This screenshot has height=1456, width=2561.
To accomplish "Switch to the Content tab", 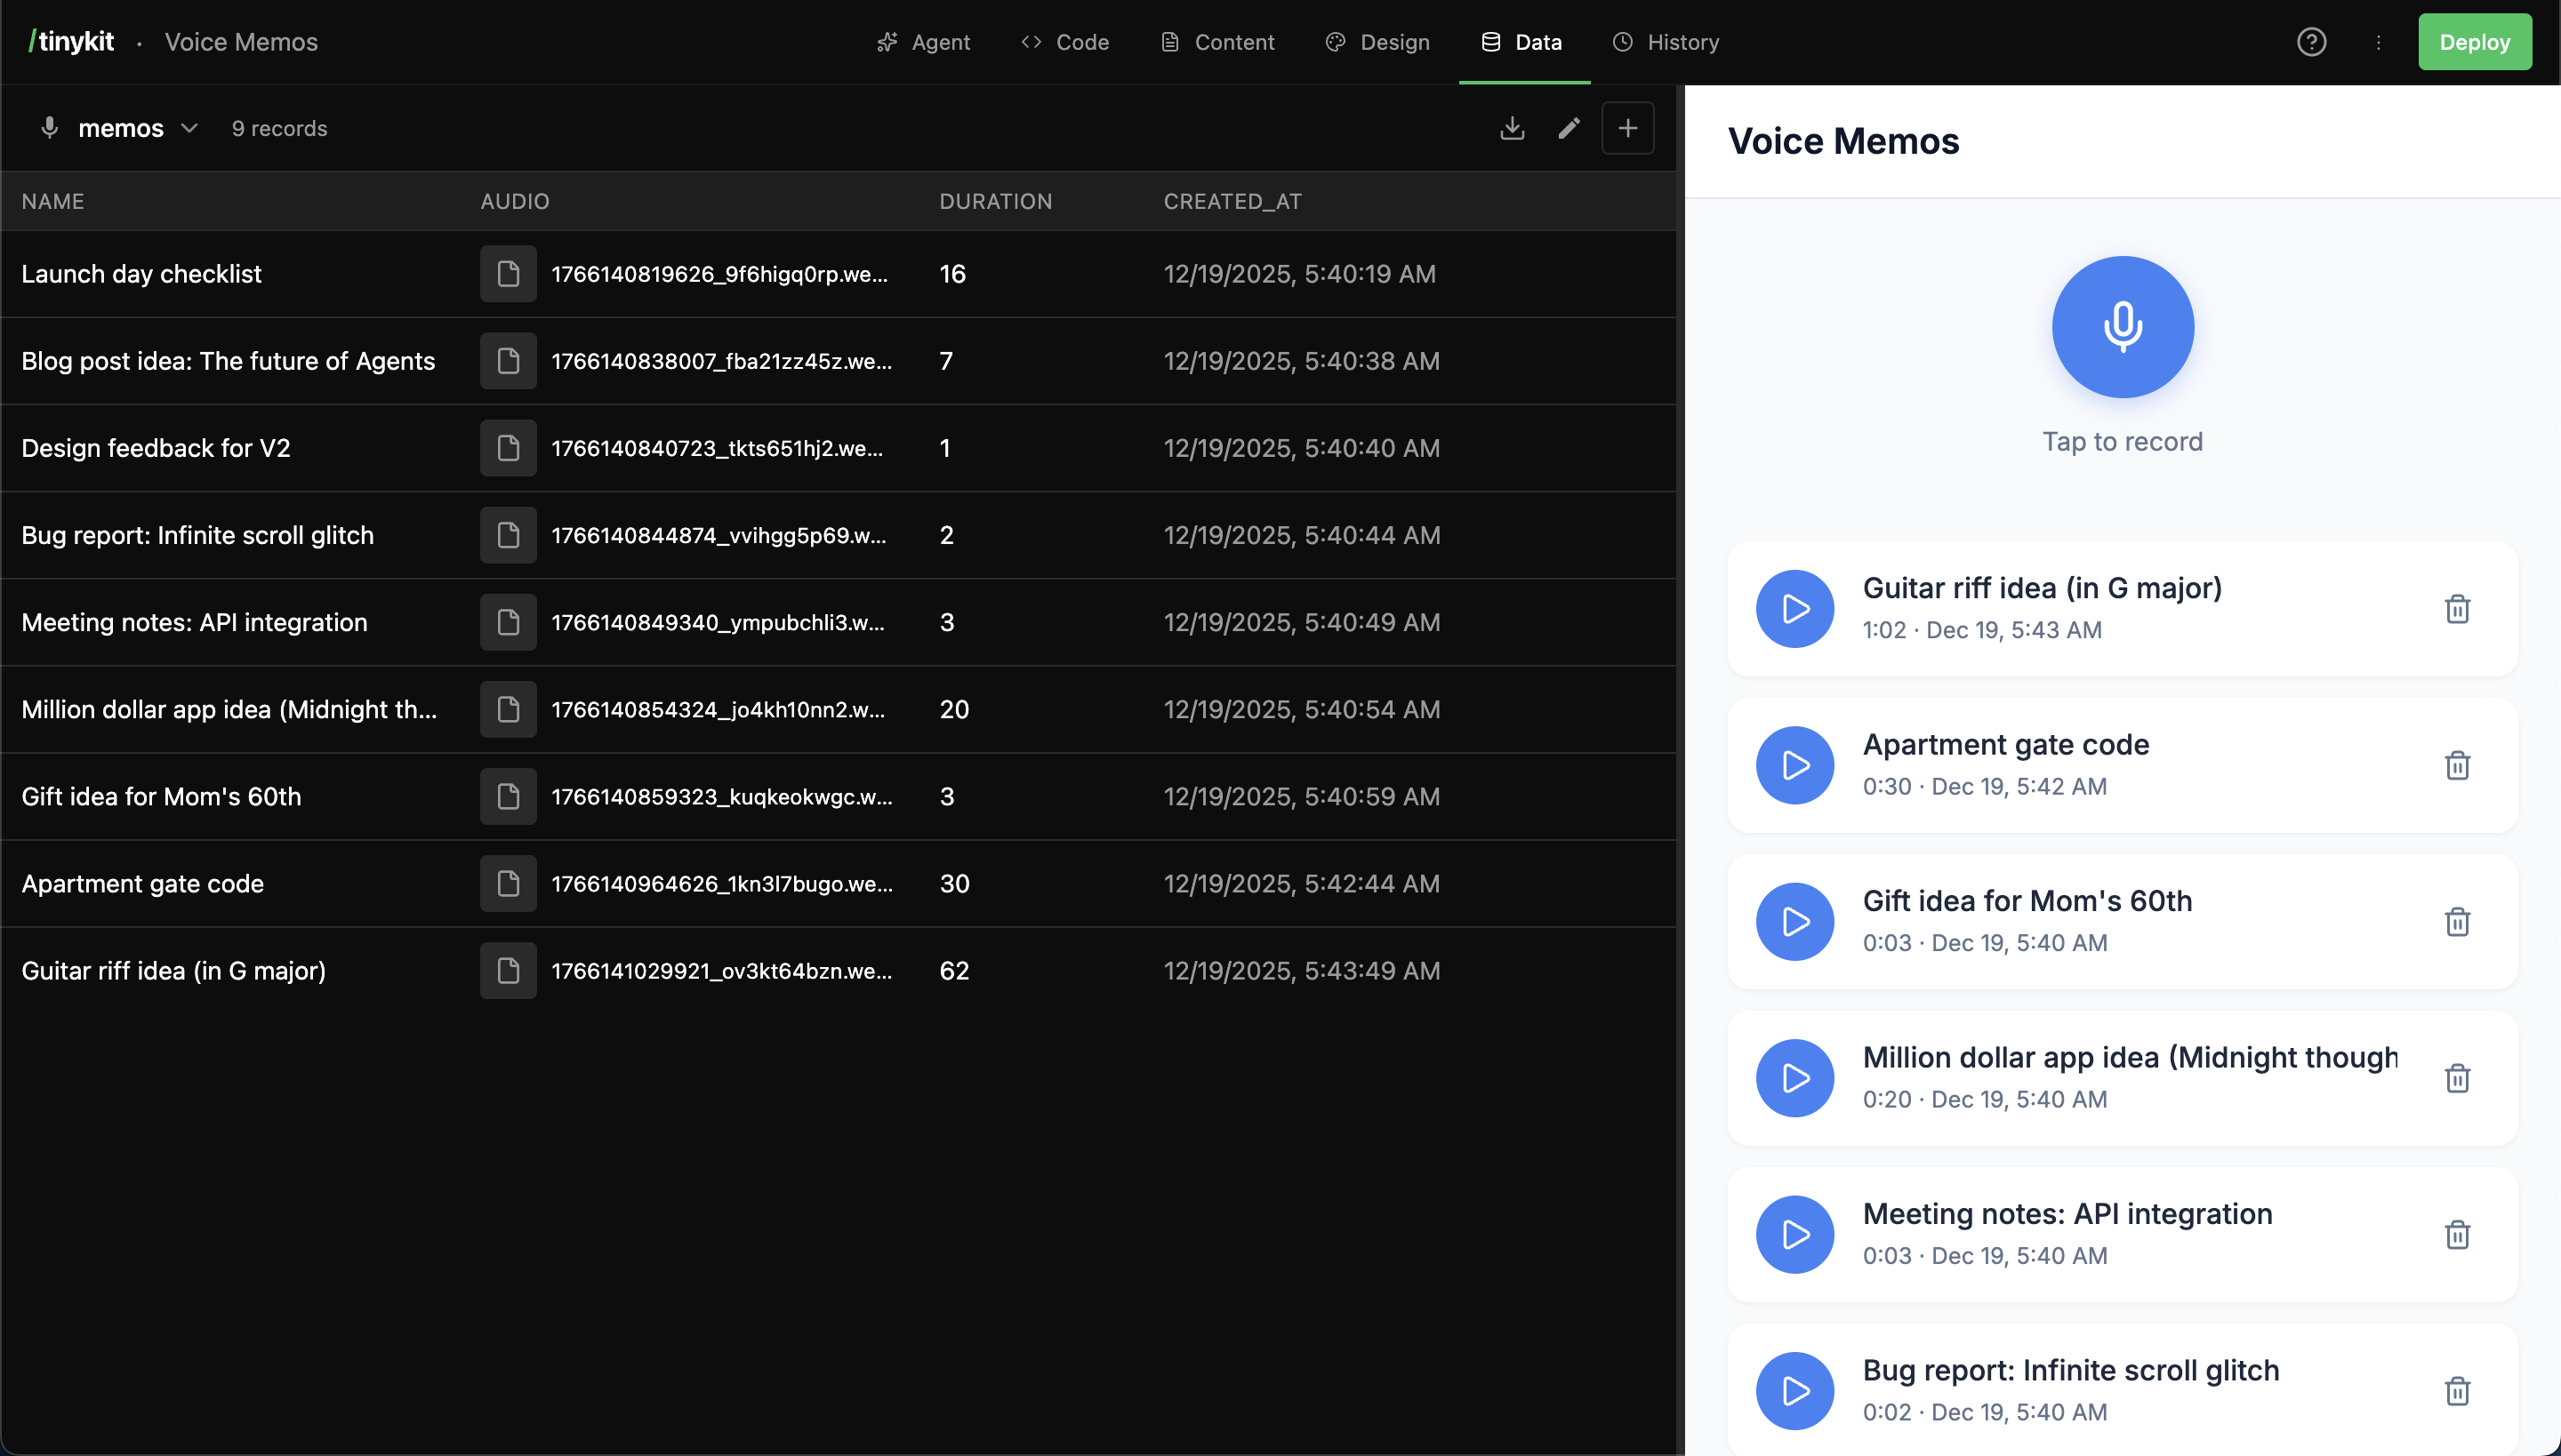I will 1216,42.
